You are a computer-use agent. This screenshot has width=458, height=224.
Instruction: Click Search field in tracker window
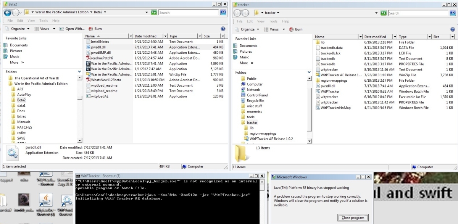[x=419, y=13]
